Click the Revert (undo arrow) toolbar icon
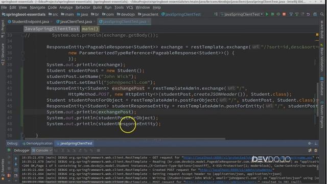 (x=308, y=14)
